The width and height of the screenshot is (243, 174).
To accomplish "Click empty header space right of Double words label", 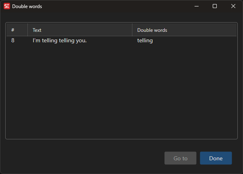I will pyautogui.click(x=202, y=30).
